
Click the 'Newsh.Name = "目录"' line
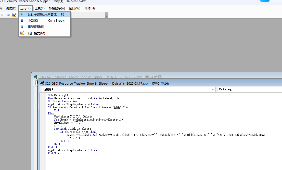[69, 123]
